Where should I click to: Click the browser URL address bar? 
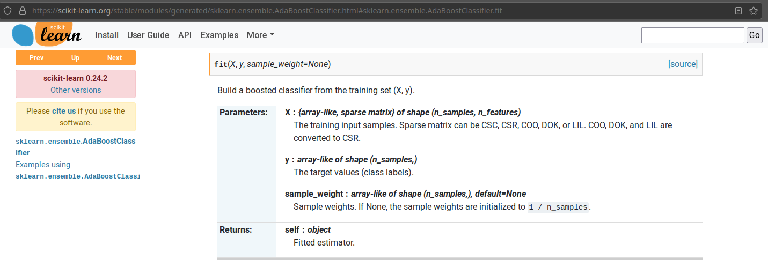tap(376, 10)
